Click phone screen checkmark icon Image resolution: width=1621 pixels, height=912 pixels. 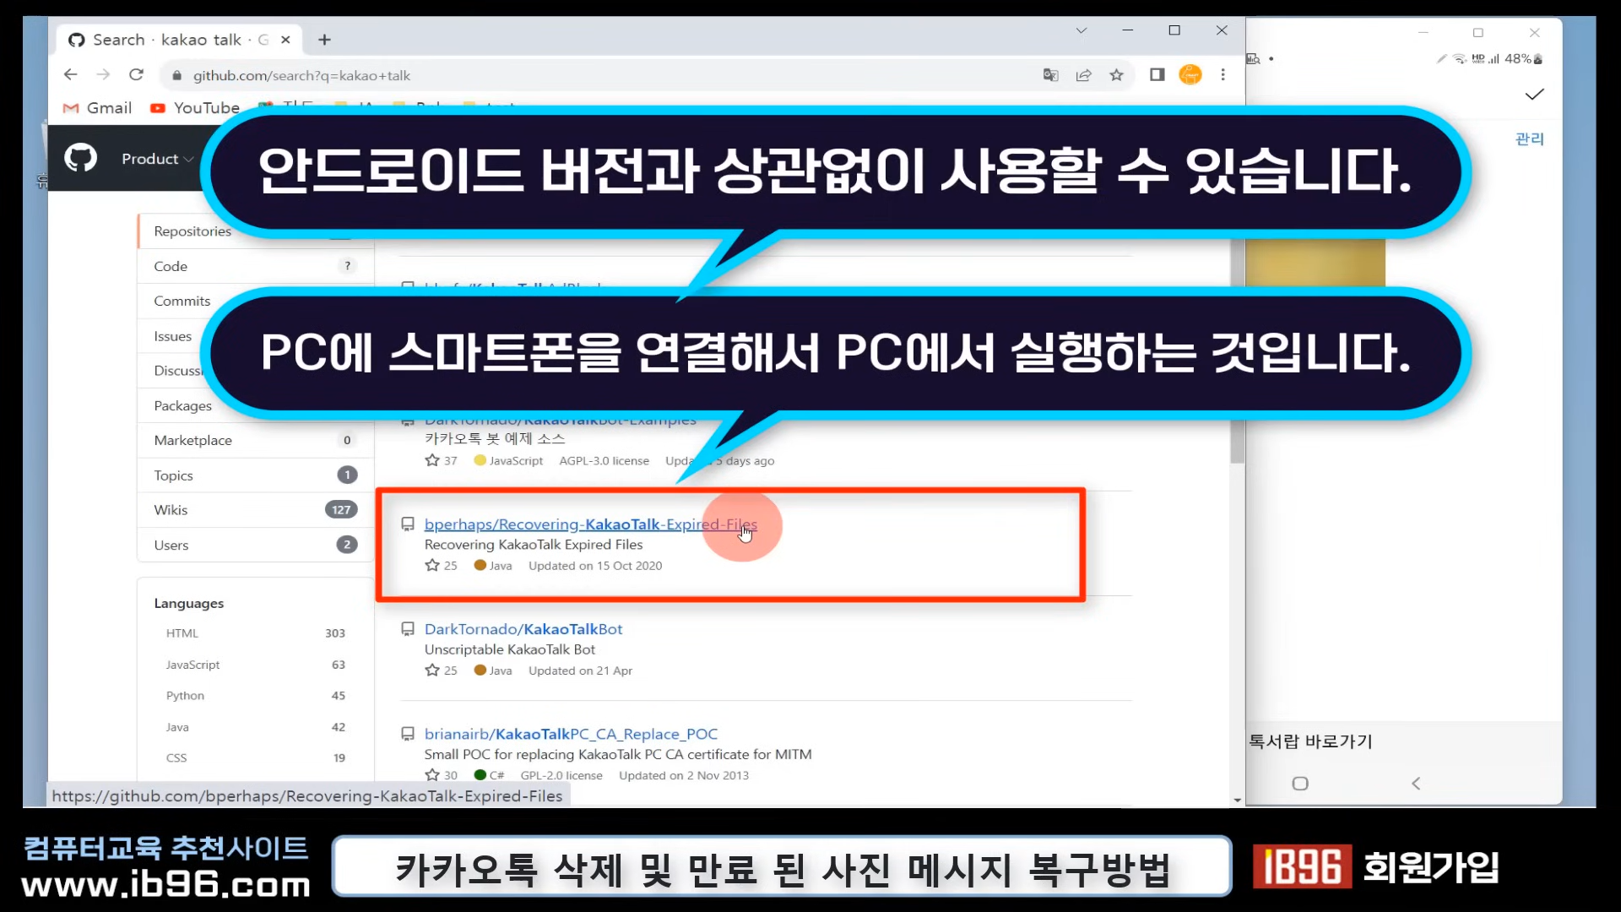pos(1534,95)
